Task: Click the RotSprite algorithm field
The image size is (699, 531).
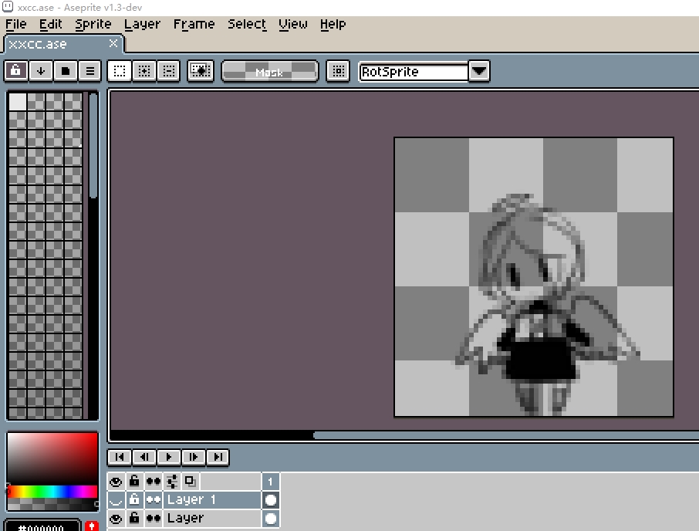Action: pos(414,71)
